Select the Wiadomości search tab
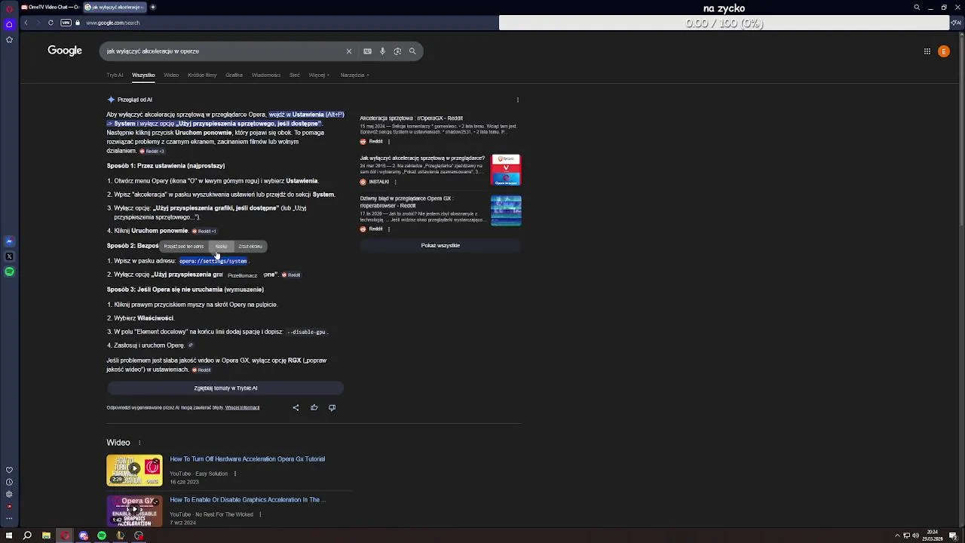 (x=265, y=75)
